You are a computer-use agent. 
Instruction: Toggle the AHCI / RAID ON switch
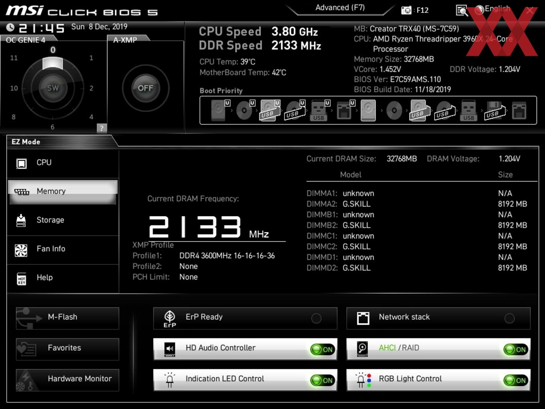516,350
